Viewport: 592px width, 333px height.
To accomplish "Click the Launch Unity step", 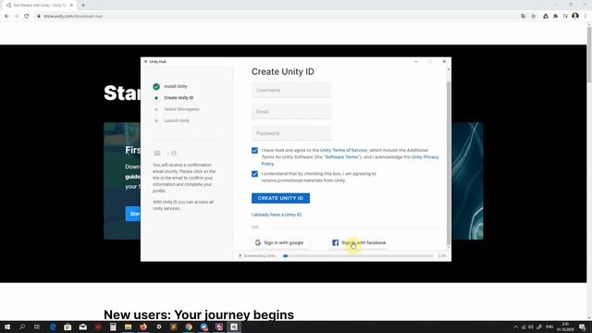I will [177, 120].
